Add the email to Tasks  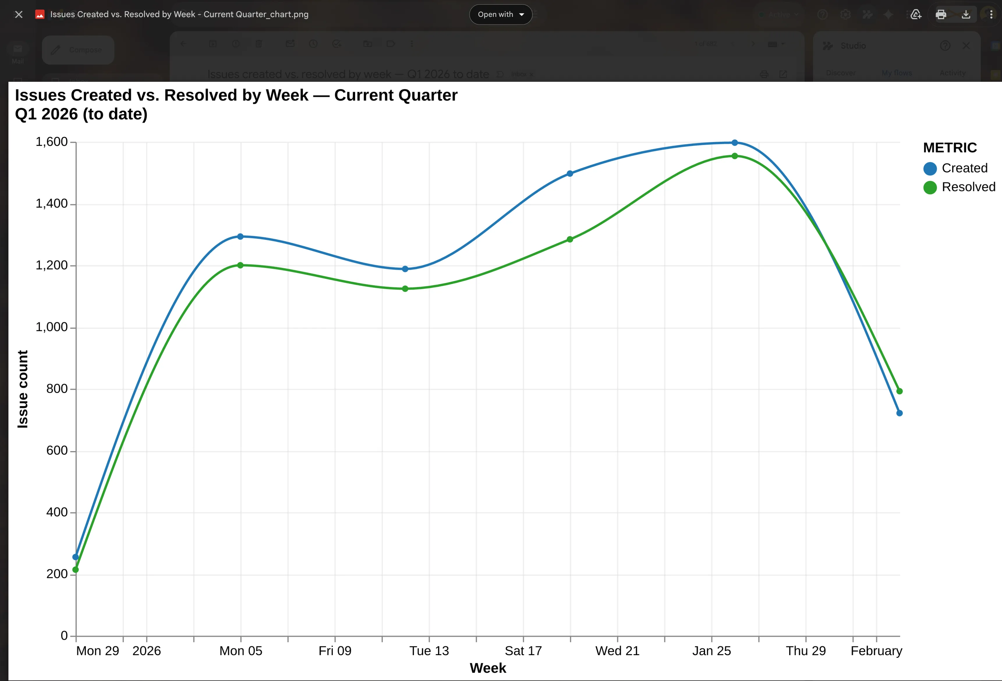pyautogui.click(x=337, y=44)
